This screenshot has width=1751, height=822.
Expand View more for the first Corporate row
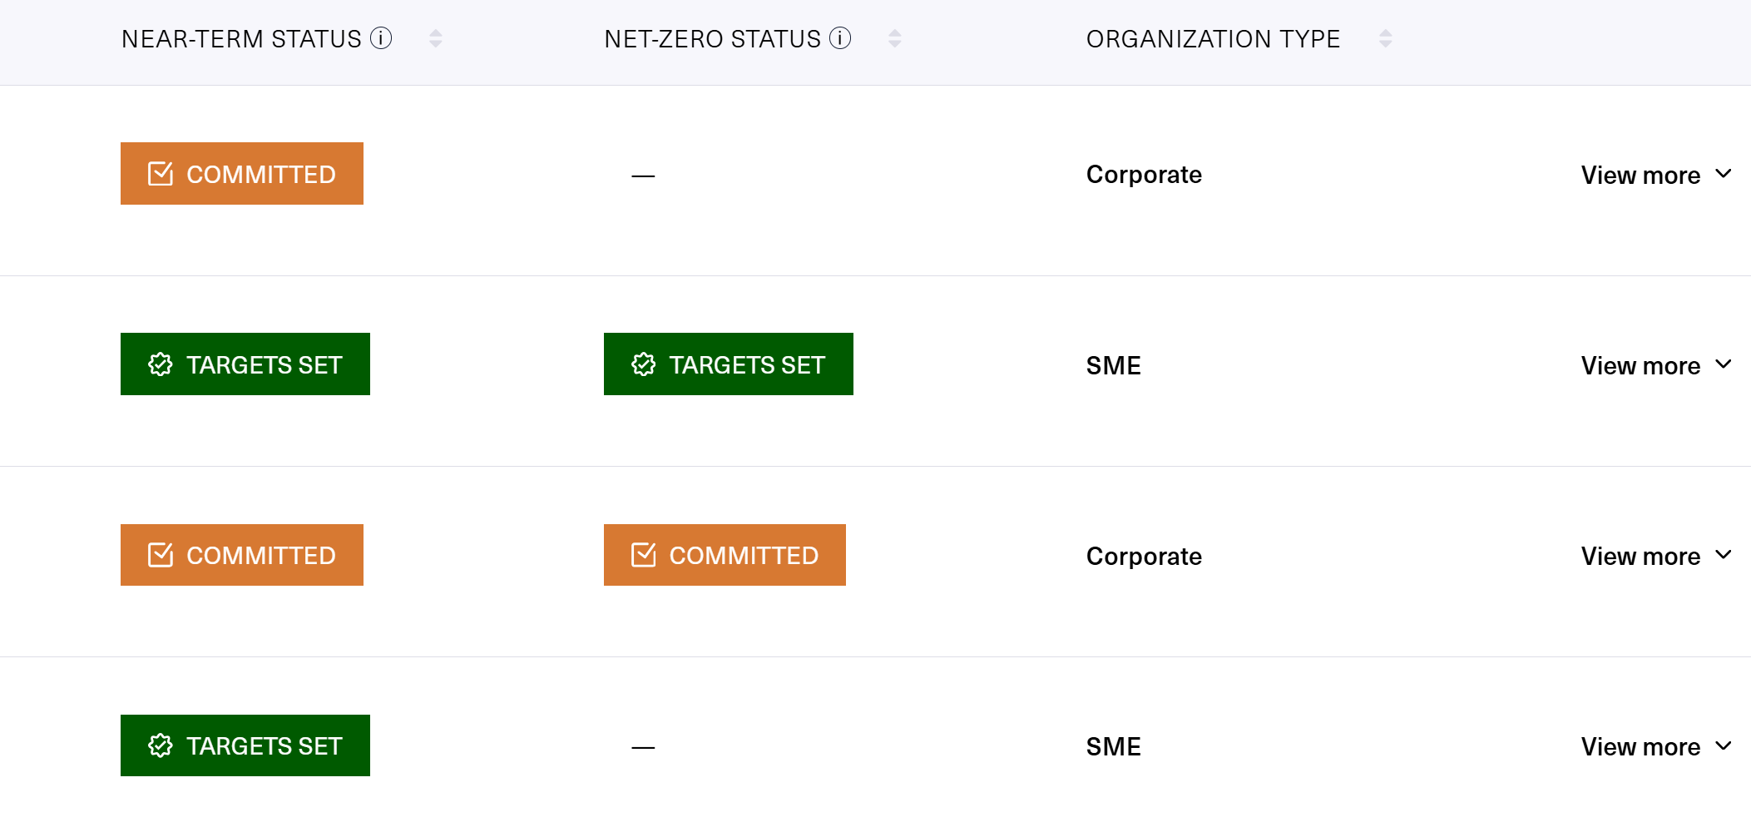click(x=1655, y=175)
